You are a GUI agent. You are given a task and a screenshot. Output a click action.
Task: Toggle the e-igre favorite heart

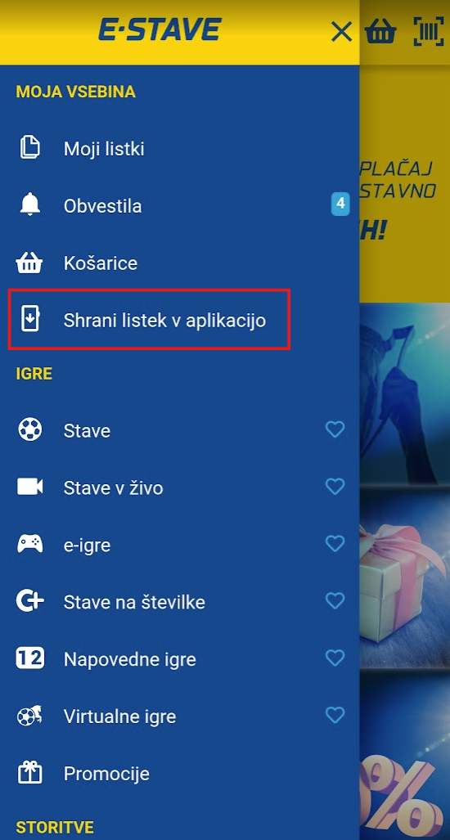coord(335,544)
